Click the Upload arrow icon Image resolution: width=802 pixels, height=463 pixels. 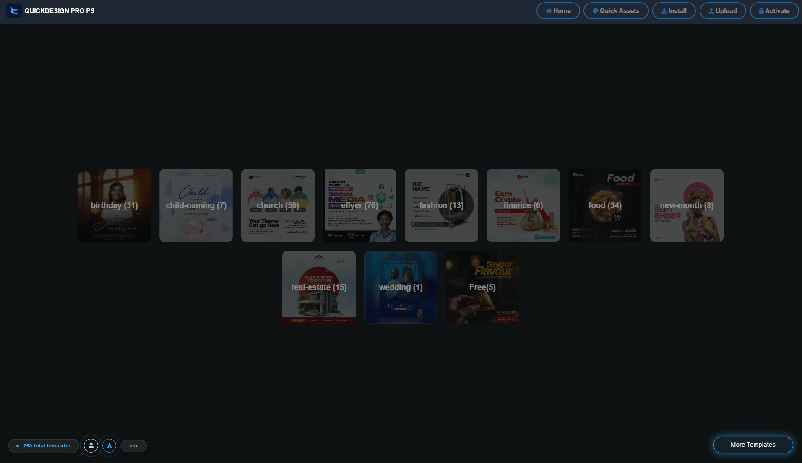(x=711, y=10)
